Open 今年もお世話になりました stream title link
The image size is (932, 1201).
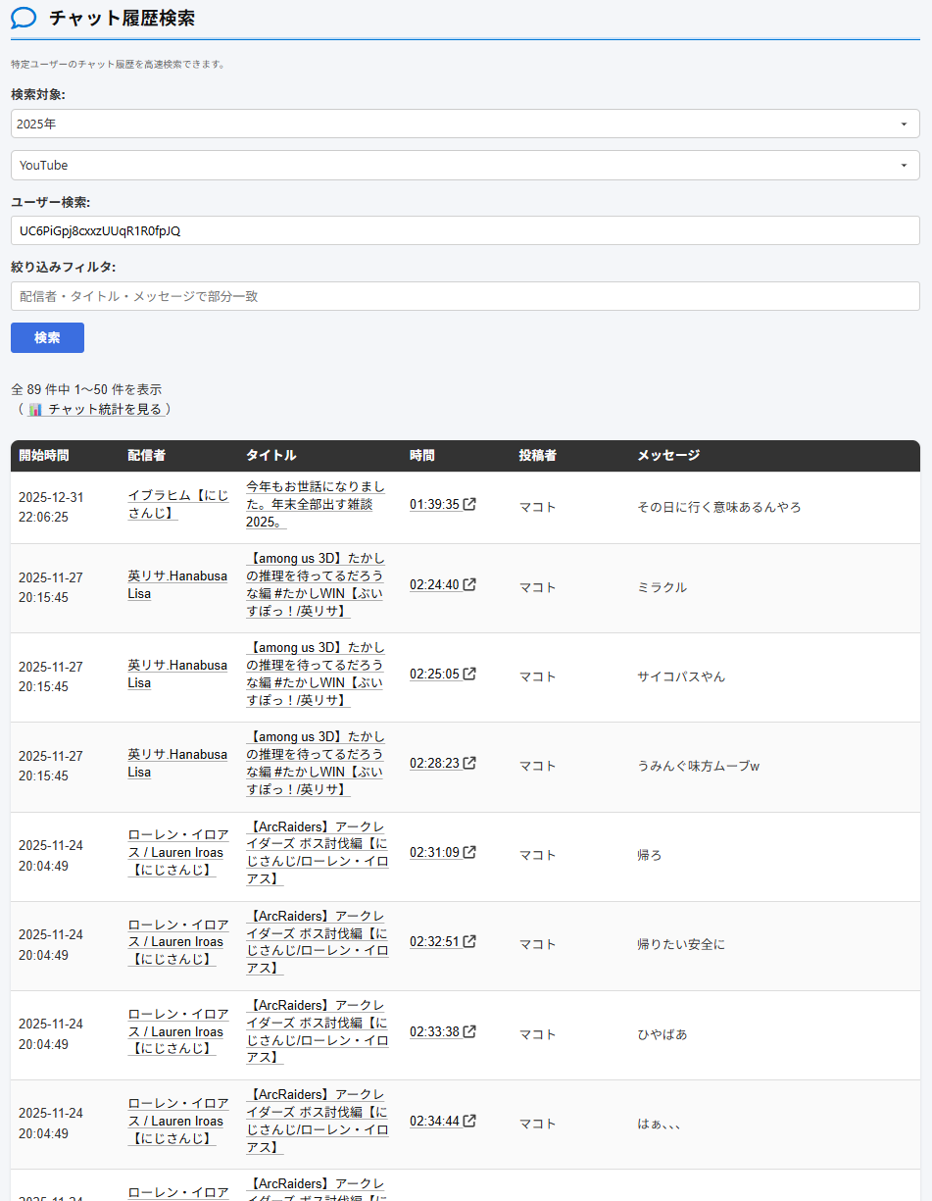[315, 504]
